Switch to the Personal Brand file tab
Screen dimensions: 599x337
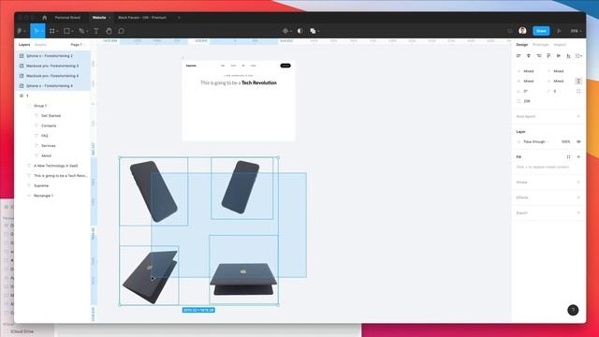[x=67, y=18]
